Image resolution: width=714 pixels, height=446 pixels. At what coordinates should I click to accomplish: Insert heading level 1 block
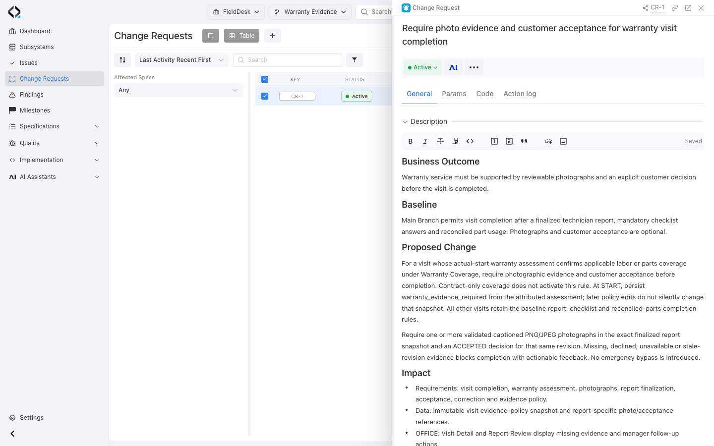point(494,141)
